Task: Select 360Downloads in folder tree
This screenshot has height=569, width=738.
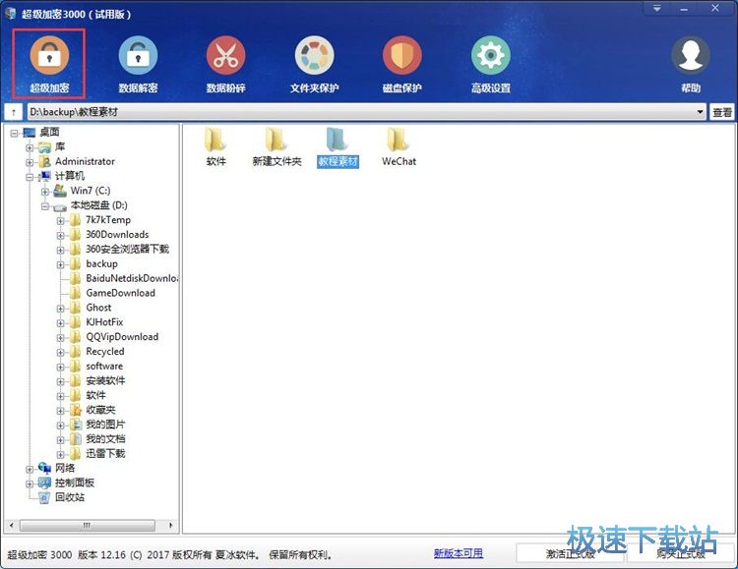Action: pyautogui.click(x=117, y=234)
